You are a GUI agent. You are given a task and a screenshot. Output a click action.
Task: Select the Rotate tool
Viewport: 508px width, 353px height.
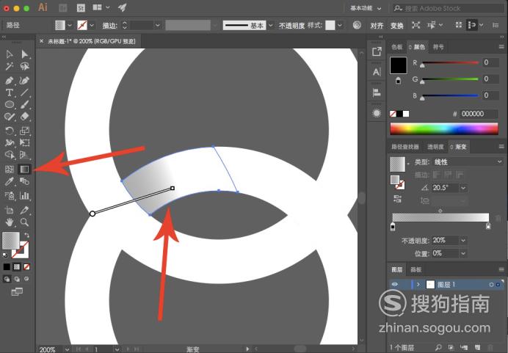[10, 131]
